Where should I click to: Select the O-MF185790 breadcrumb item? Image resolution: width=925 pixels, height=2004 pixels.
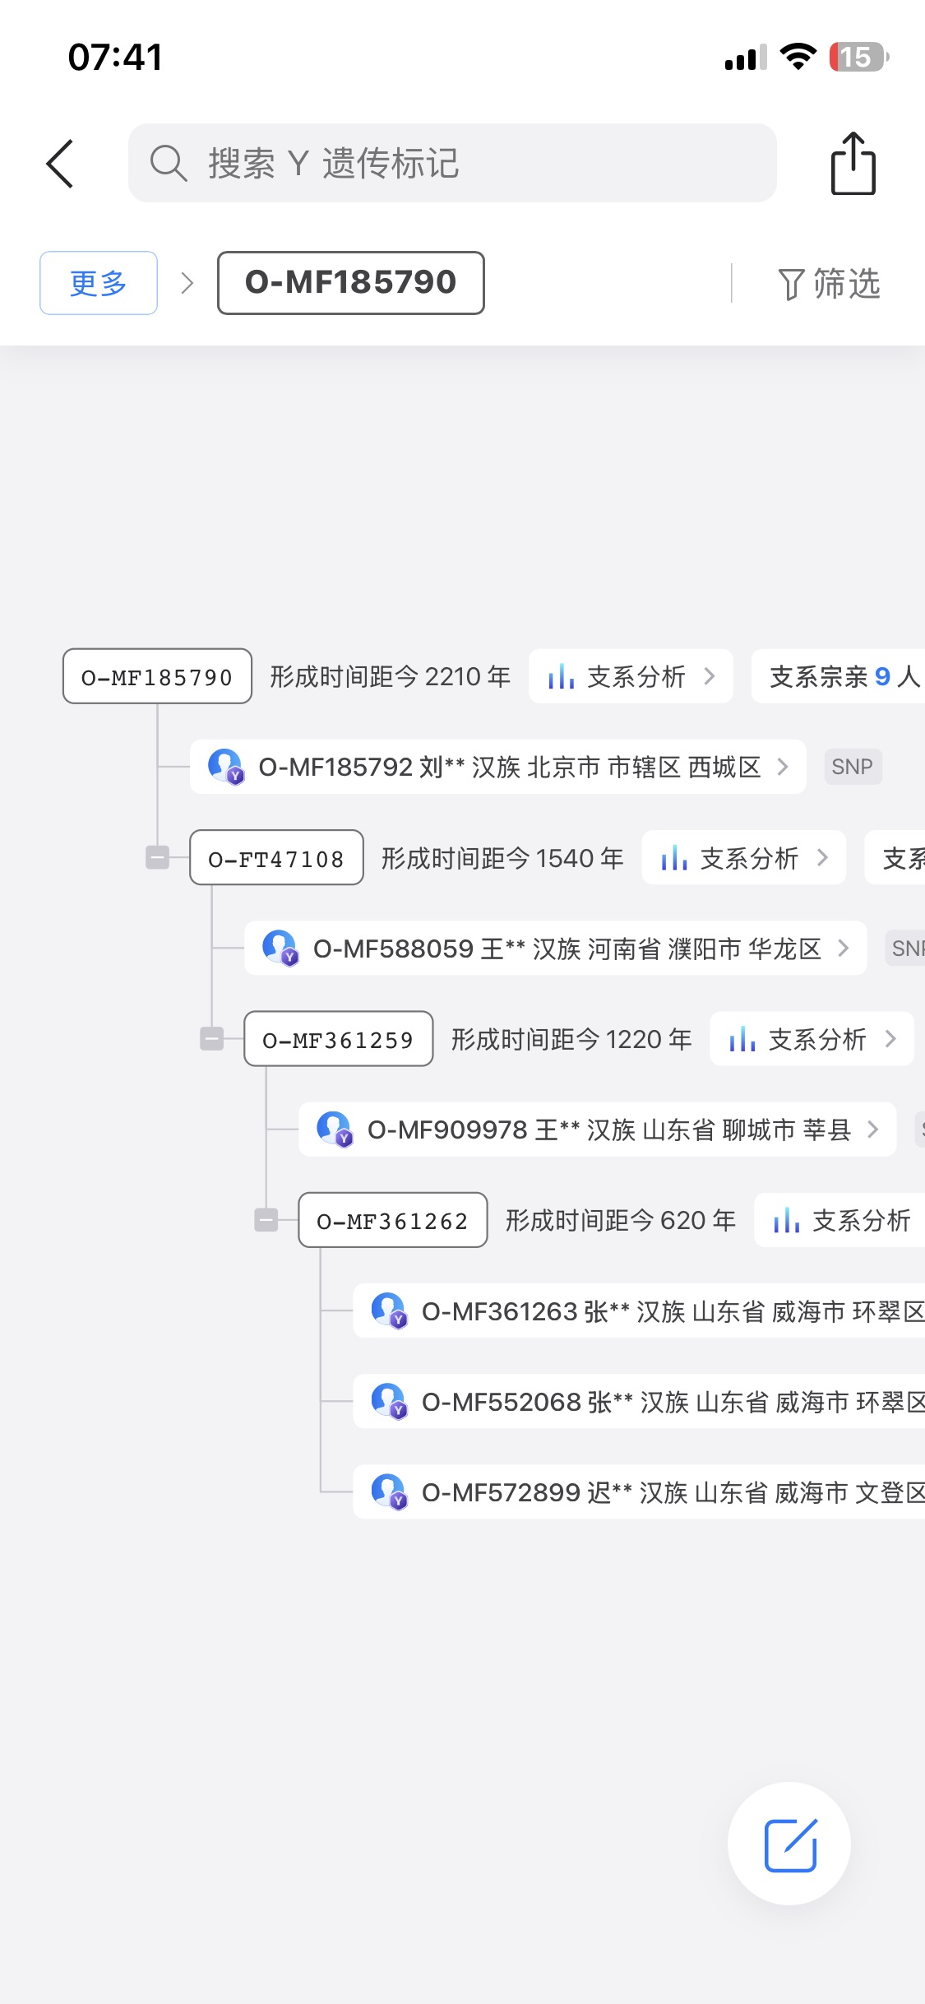click(350, 283)
